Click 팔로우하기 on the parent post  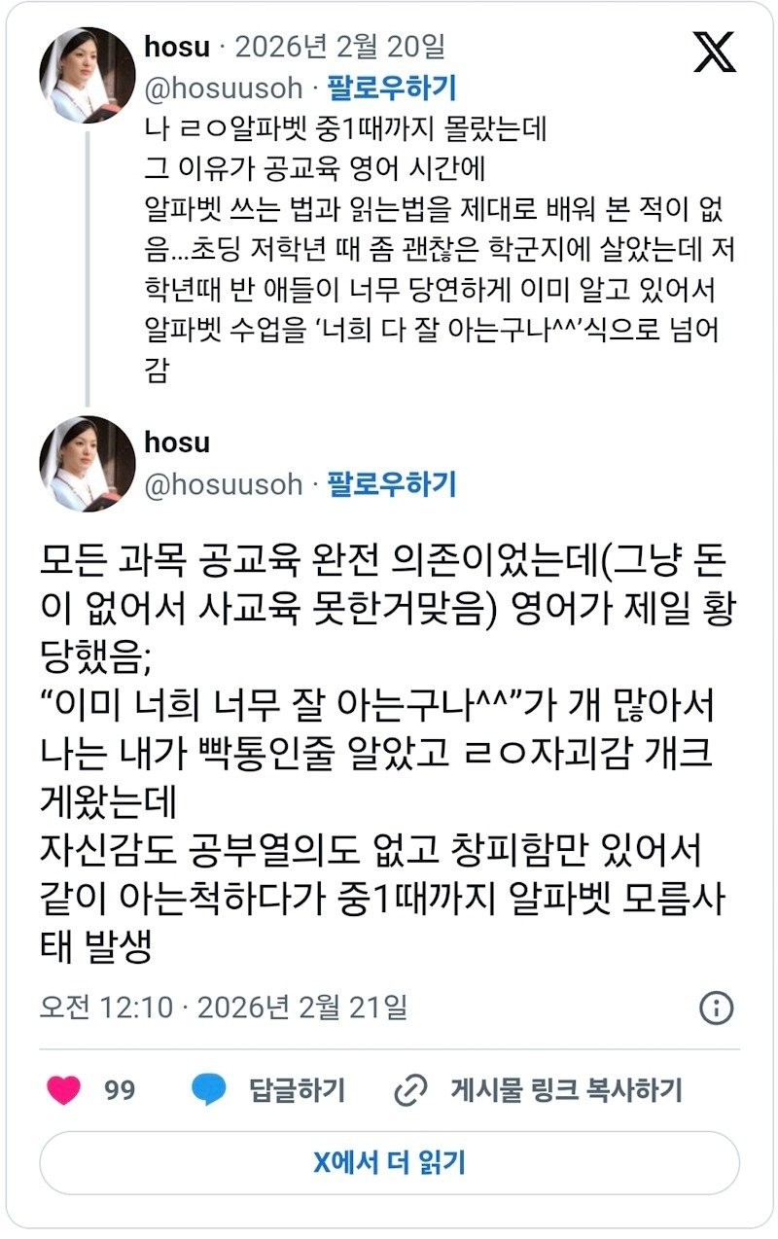coord(391,89)
